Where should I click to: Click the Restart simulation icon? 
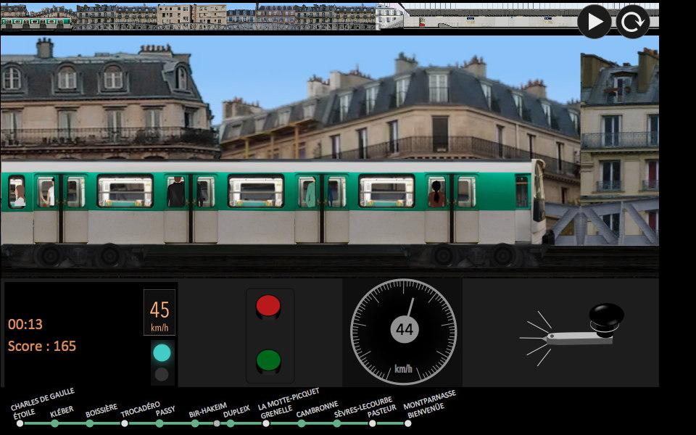632,20
